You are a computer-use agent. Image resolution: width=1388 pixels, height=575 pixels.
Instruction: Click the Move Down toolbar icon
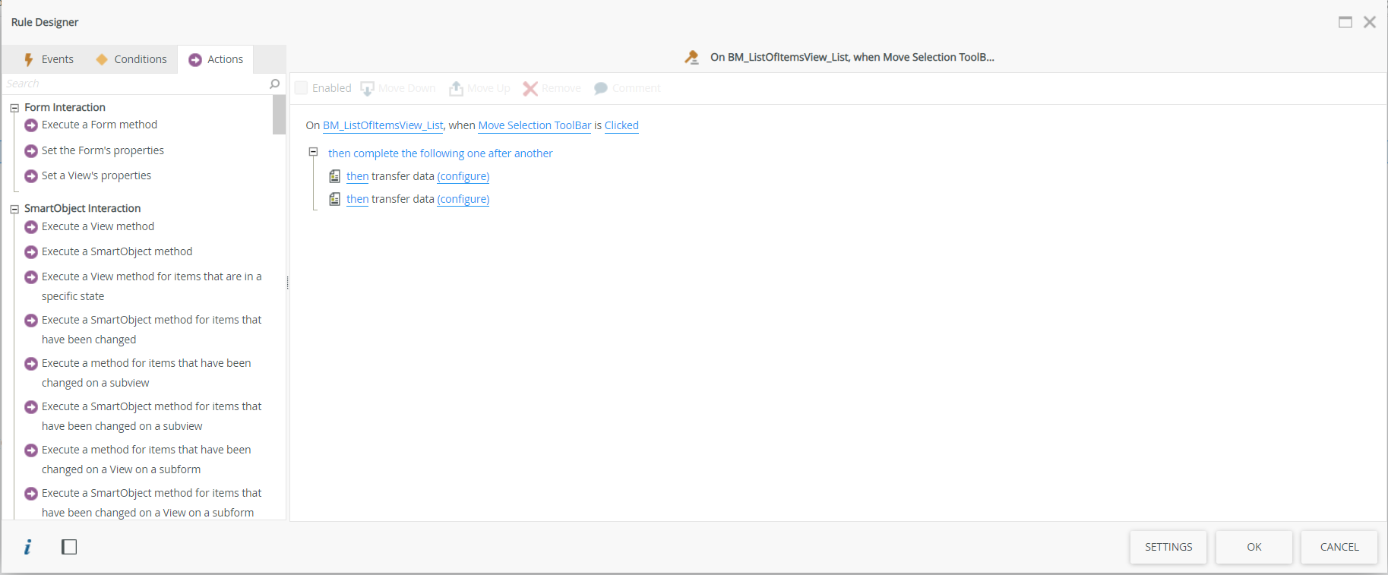[368, 89]
